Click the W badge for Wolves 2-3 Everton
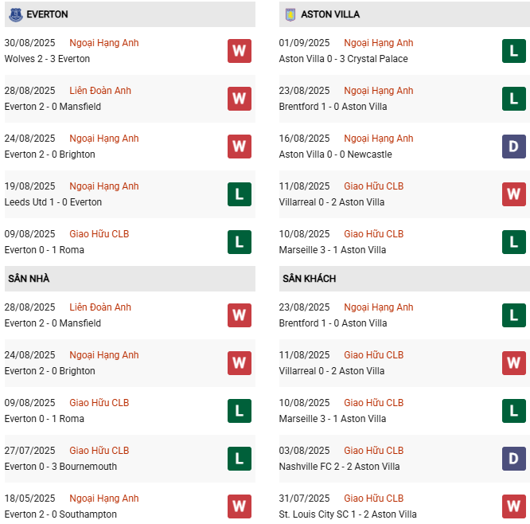The height and width of the screenshot is (524, 530). pos(239,51)
